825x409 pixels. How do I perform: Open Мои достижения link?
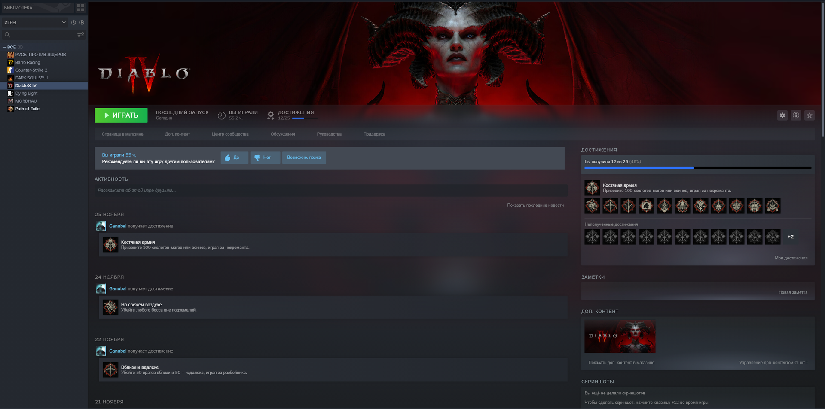point(791,258)
